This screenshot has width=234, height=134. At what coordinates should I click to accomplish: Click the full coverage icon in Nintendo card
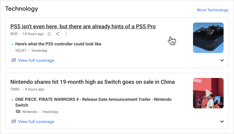[13, 122]
